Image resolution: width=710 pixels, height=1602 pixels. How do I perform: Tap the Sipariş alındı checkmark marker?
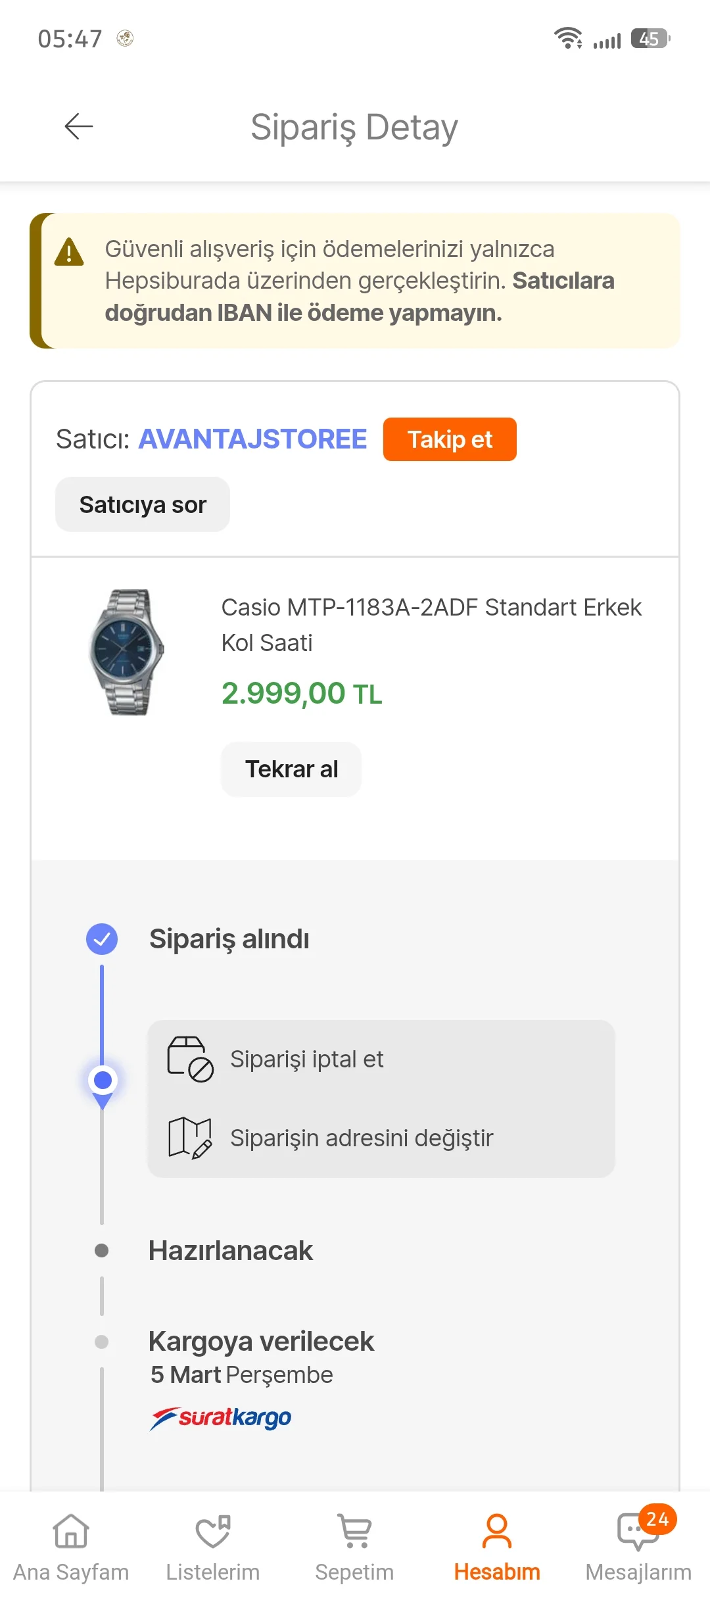coord(102,939)
